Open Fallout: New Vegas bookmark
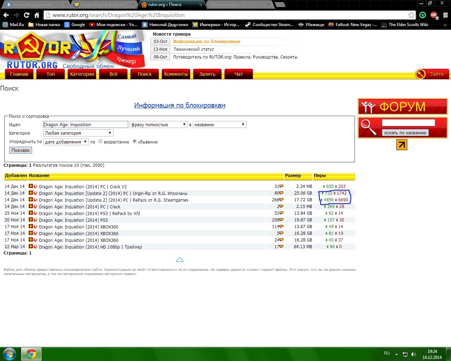This screenshot has height=361, width=451. point(353,25)
